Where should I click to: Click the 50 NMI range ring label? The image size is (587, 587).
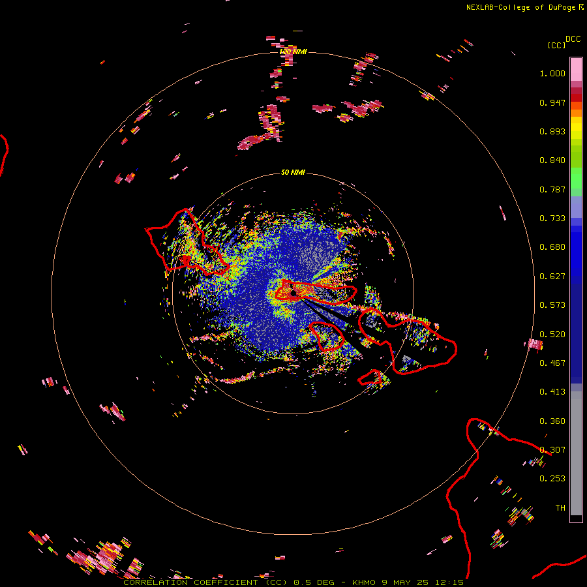pyautogui.click(x=293, y=172)
